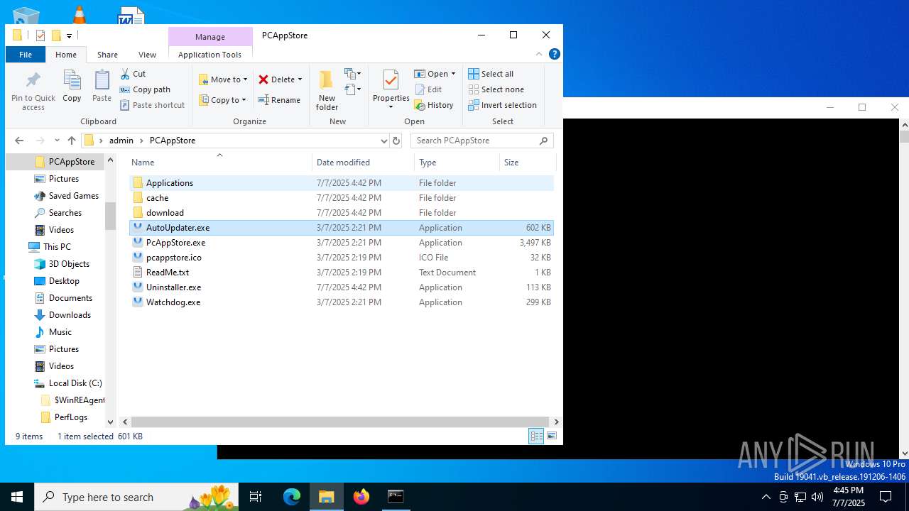Open the Copy to dropdown
Viewport: 909px width, 511px height.
click(x=223, y=100)
